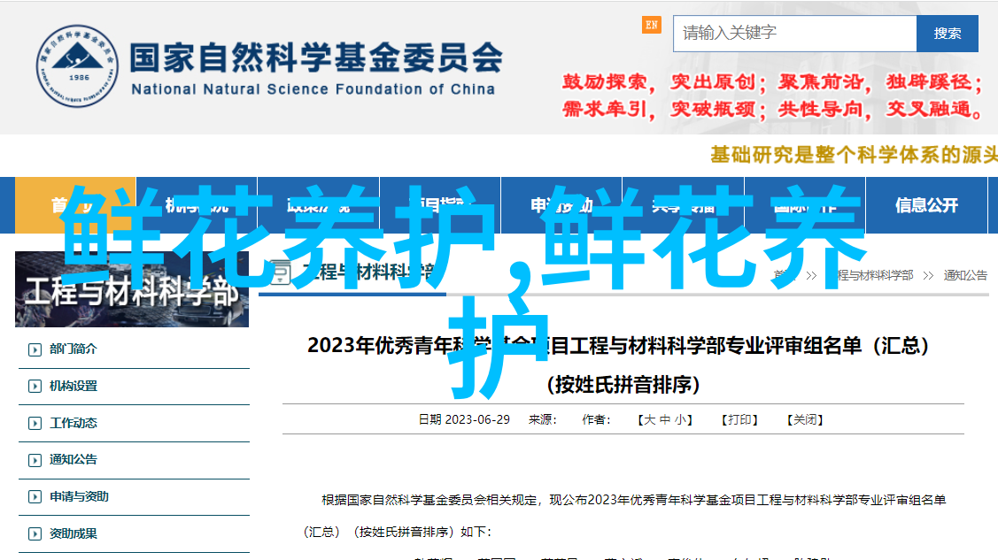Click the 关闭 close link

coord(804,420)
